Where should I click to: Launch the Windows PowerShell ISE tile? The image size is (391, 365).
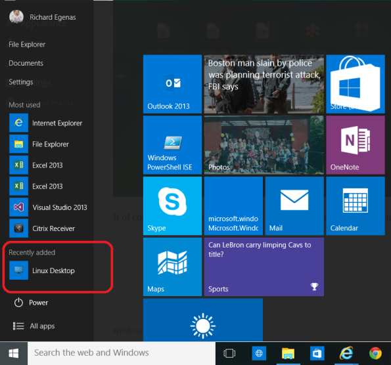point(172,145)
